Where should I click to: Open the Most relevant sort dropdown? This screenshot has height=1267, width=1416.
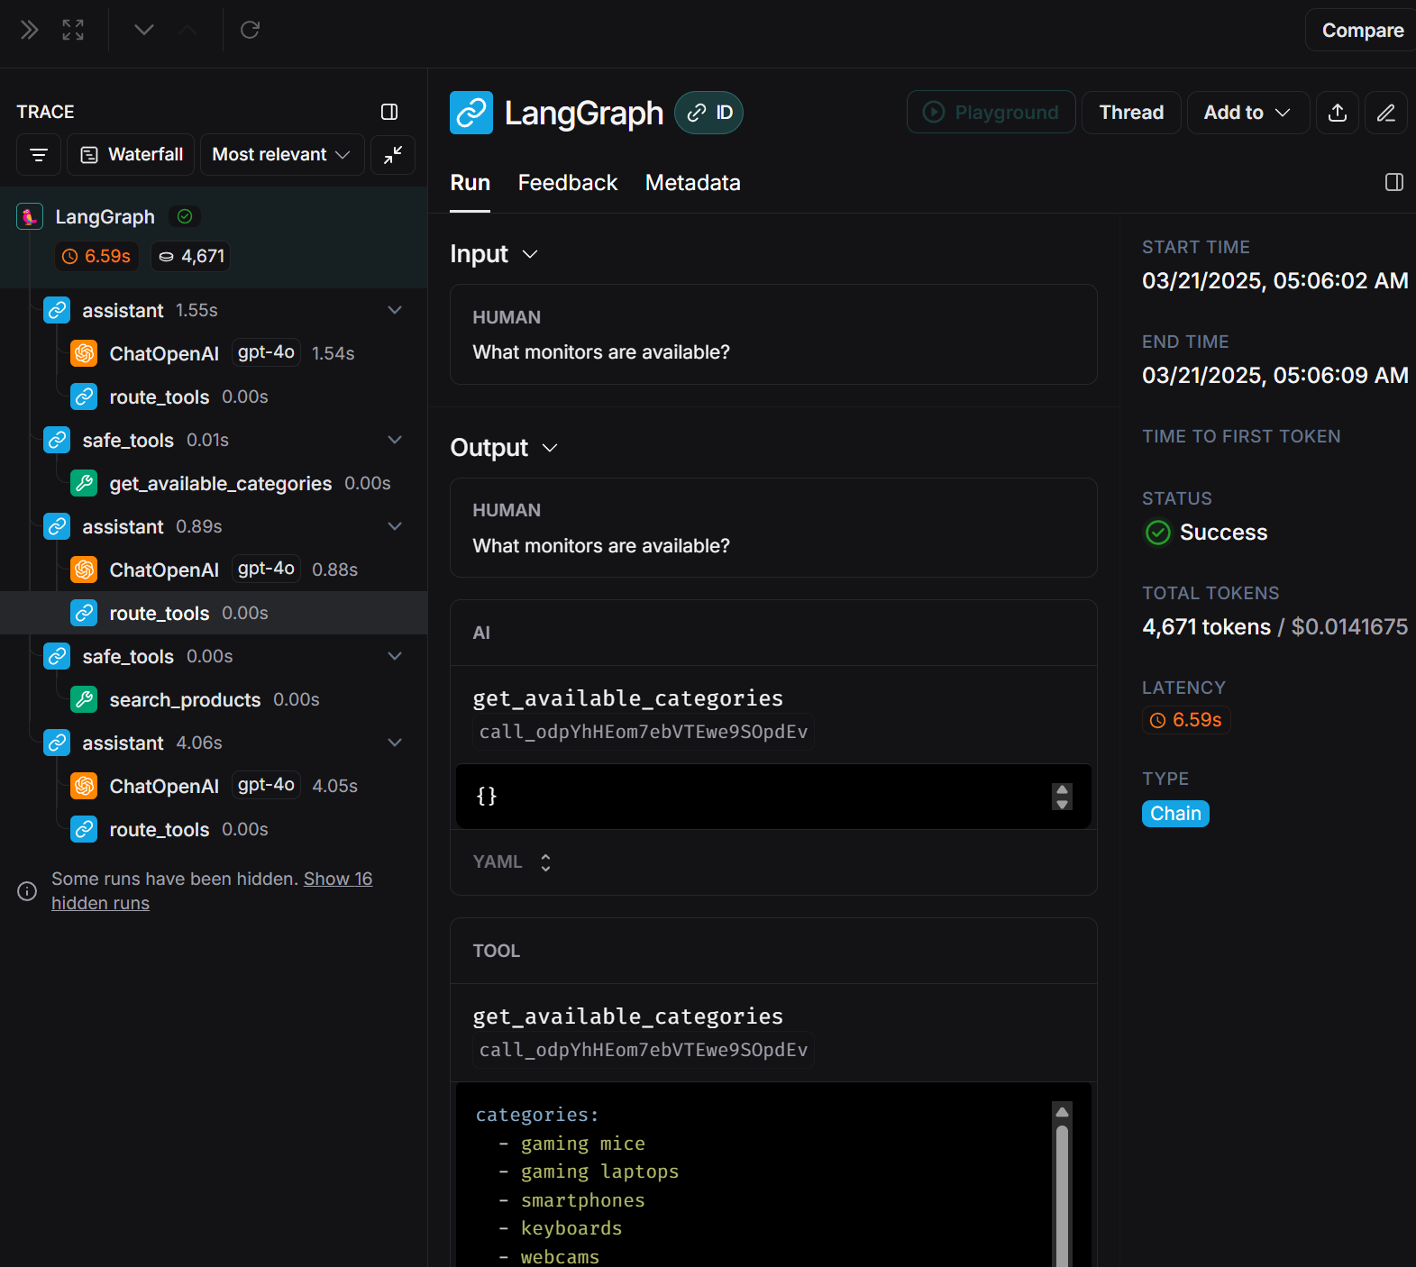tap(281, 155)
